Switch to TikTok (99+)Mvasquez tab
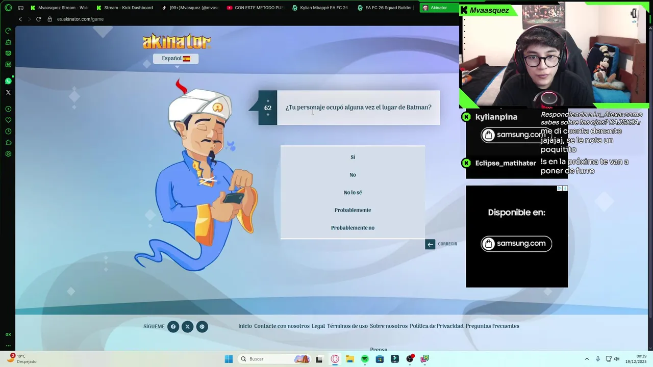The width and height of the screenshot is (653, 367). [190, 8]
